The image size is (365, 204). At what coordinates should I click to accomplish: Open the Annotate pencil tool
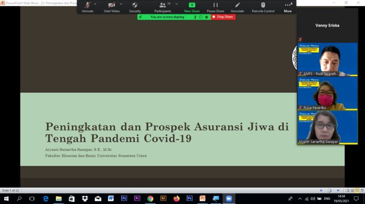coord(237,7)
